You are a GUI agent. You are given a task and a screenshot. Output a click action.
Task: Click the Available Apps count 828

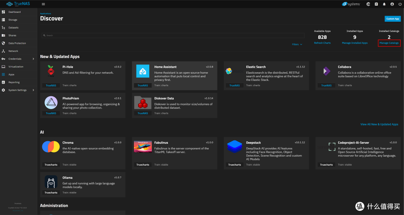(322, 37)
